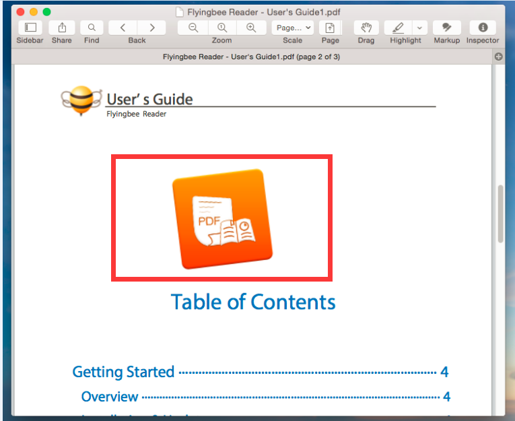
Task: Close the window with red button
Action: (20, 12)
